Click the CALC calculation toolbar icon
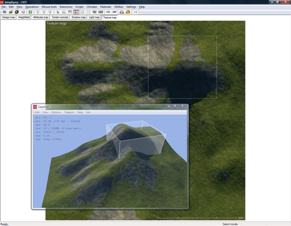291x226 pixels. tap(30, 12)
